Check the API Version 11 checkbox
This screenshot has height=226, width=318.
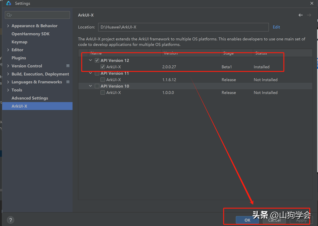tap(97, 73)
